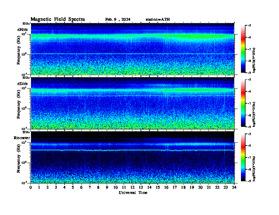Click the dH/dt spectrogram plot area
Viewport: 279px width, 215px height.
click(132, 49)
